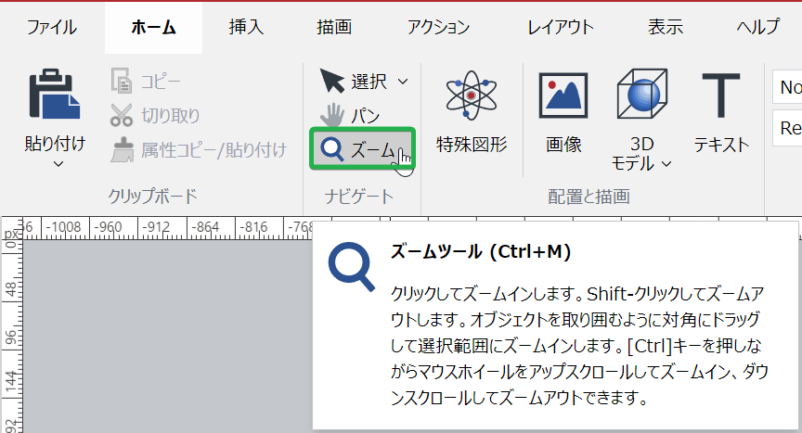Expand the 3D モデル dropdown chevron
This screenshot has width=802, height=433.
(x=666, y=164)
